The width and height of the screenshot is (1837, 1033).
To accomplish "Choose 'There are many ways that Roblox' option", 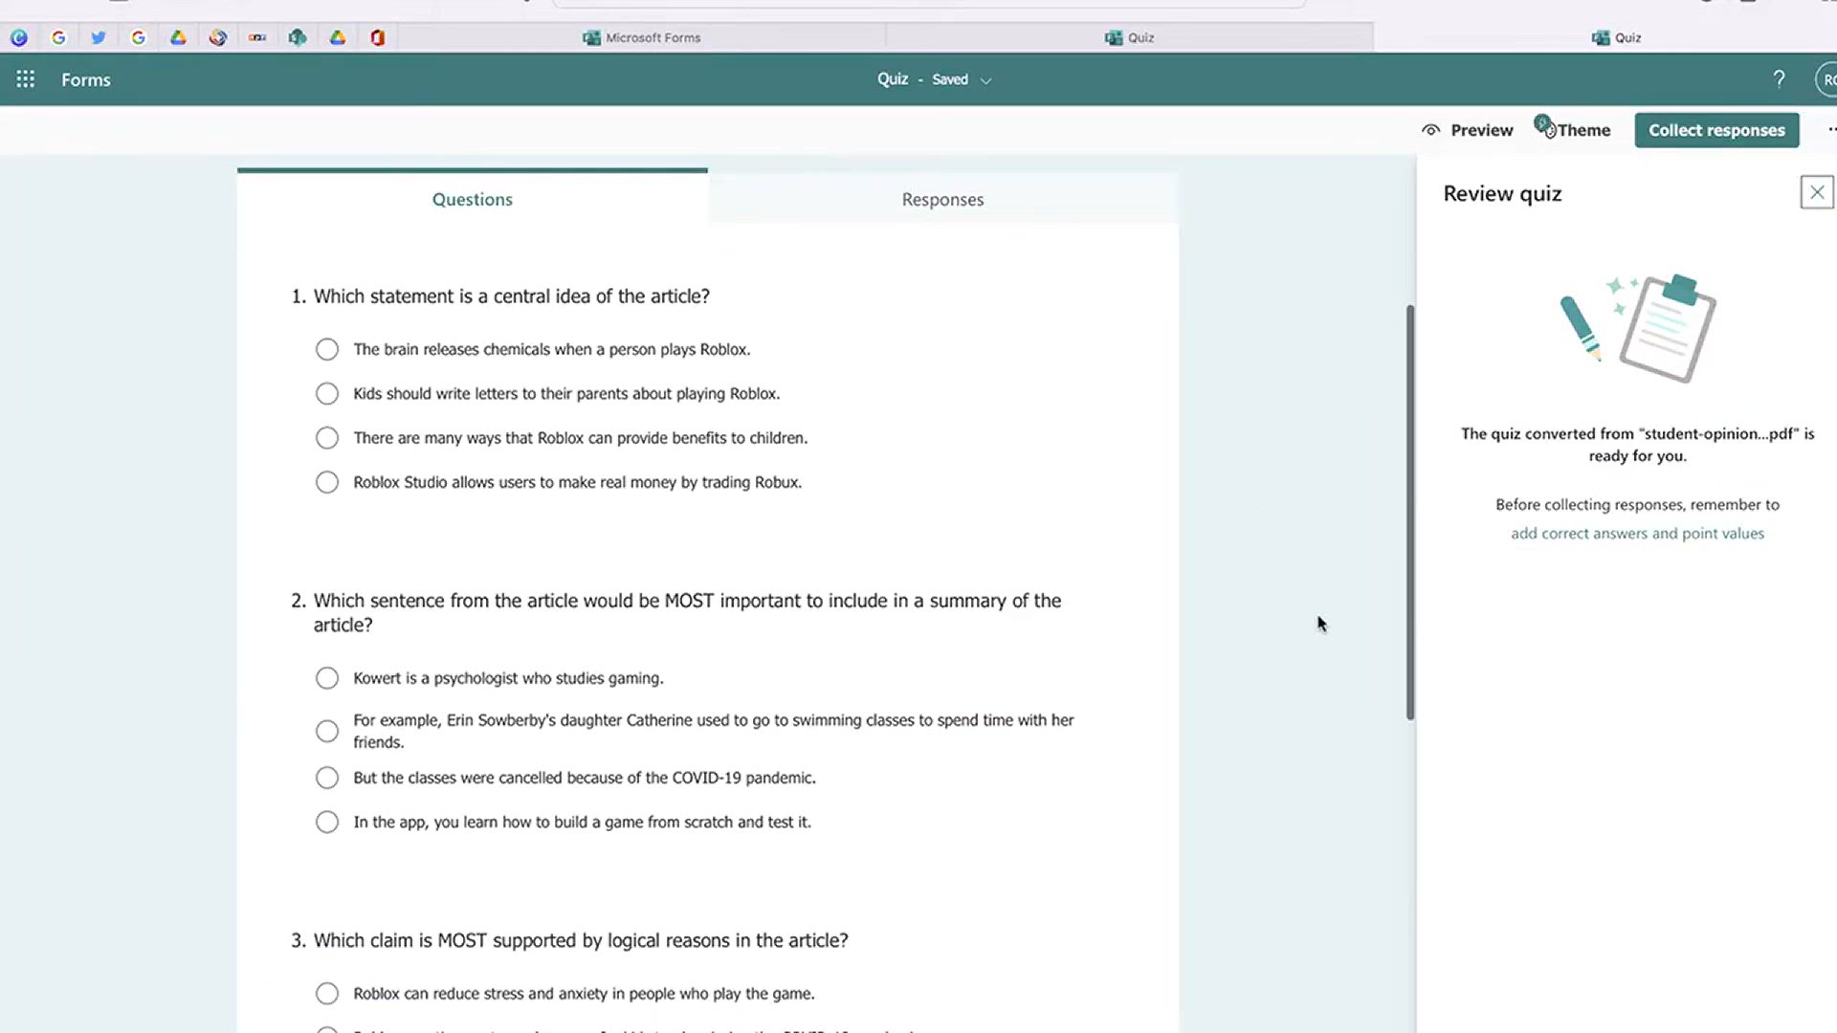I will click(x=327, y=438).
